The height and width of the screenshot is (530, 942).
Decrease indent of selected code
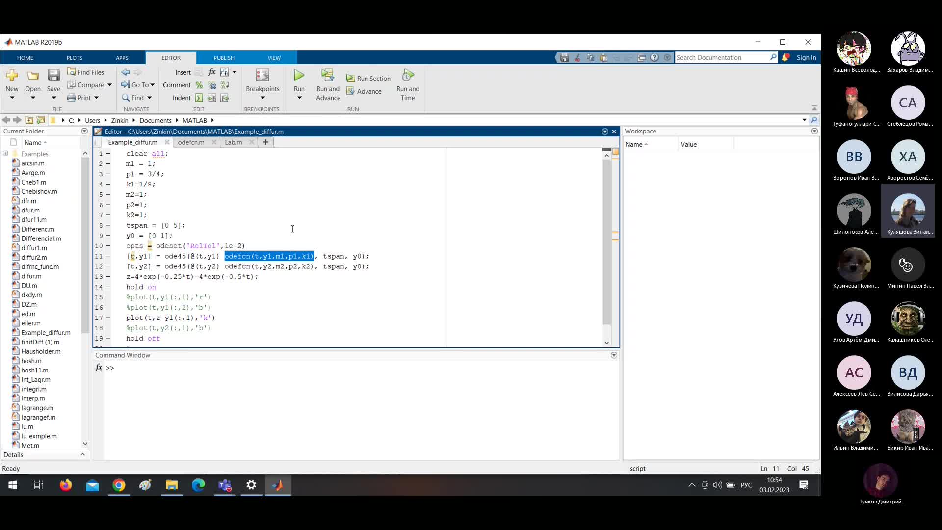click(x=225, y=98)
